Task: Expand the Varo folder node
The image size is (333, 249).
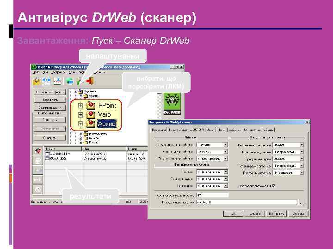Action: (80, 115)
